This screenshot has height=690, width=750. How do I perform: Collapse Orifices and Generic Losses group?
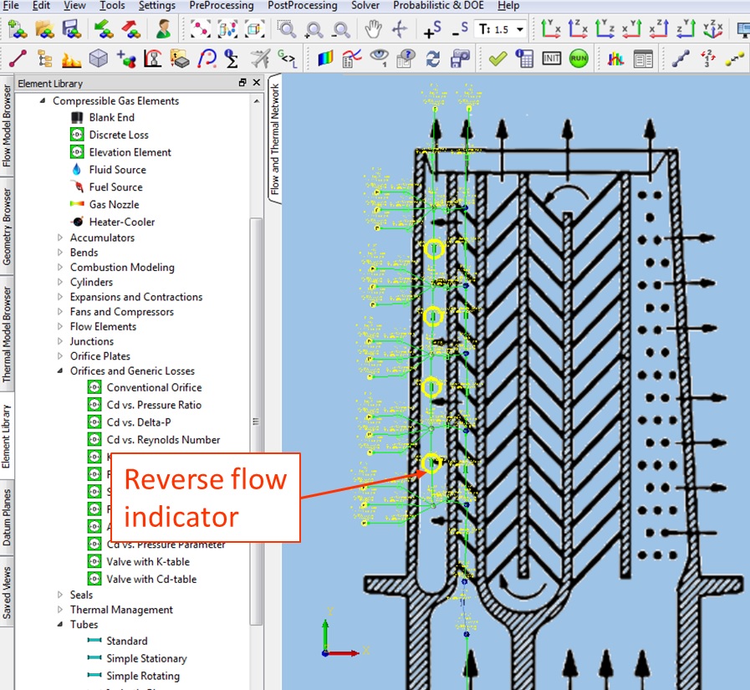point(60,371)
